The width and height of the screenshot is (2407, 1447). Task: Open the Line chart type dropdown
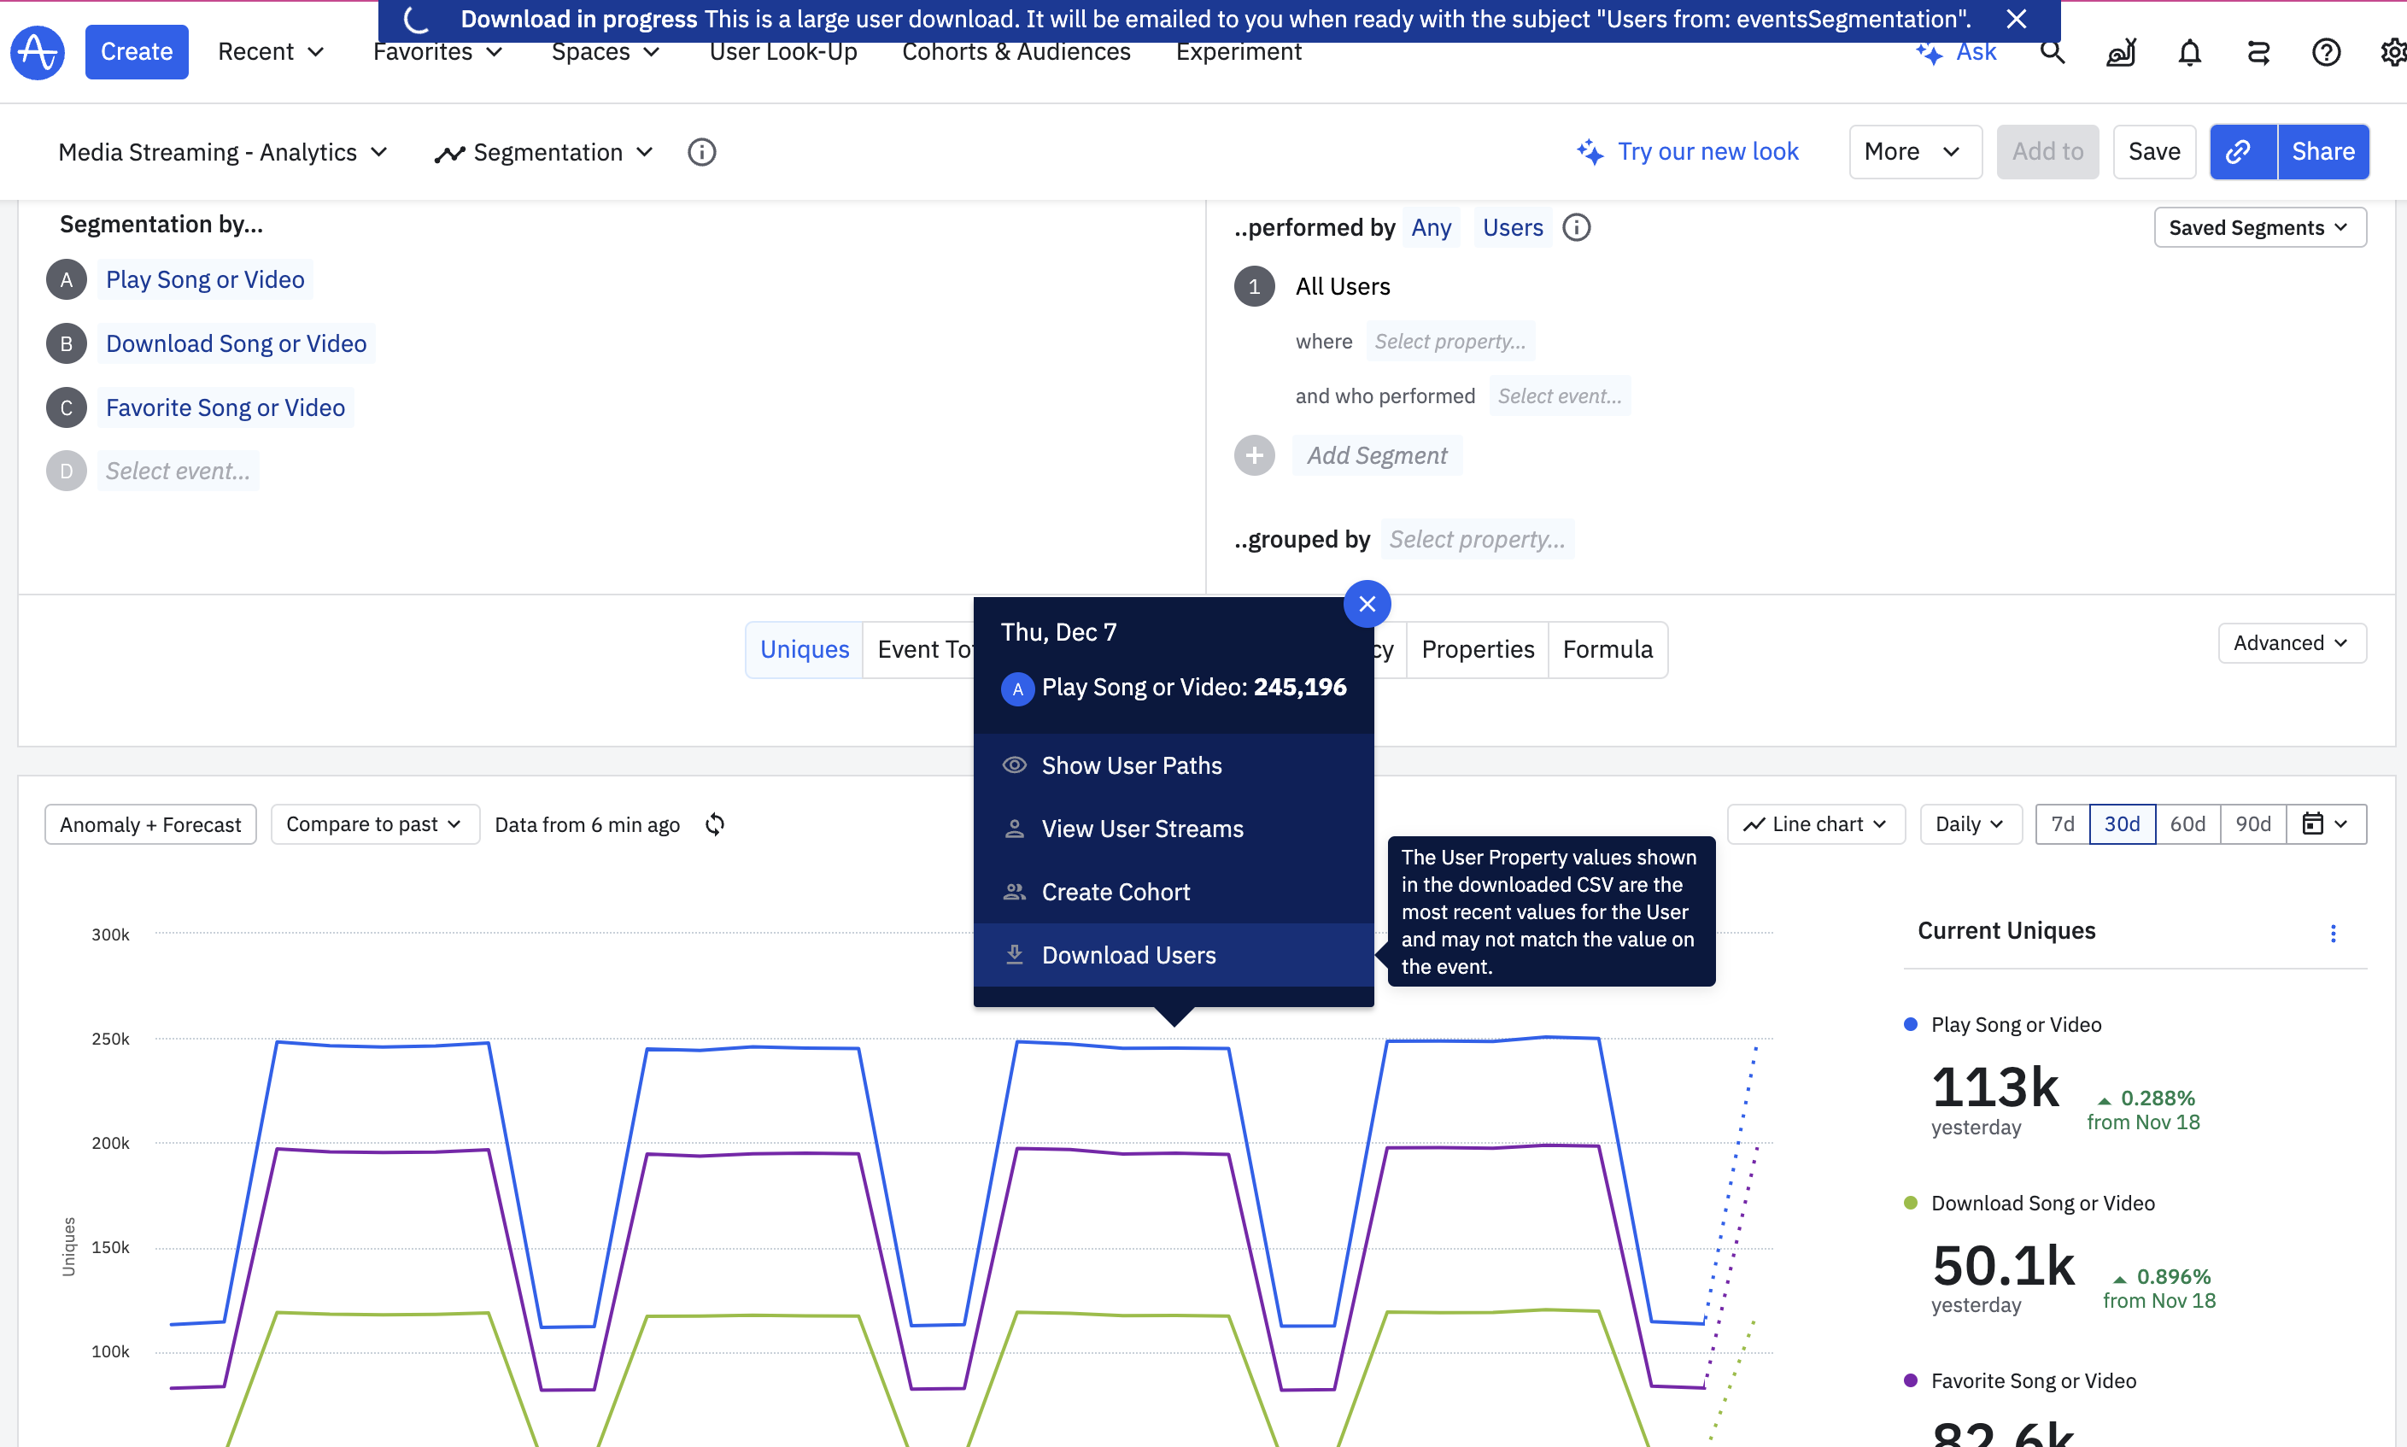click(1815, 824)
